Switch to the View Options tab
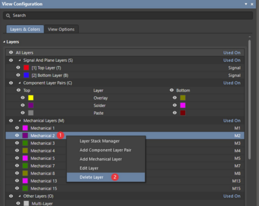The image size is (259, 206). point(61,29)
